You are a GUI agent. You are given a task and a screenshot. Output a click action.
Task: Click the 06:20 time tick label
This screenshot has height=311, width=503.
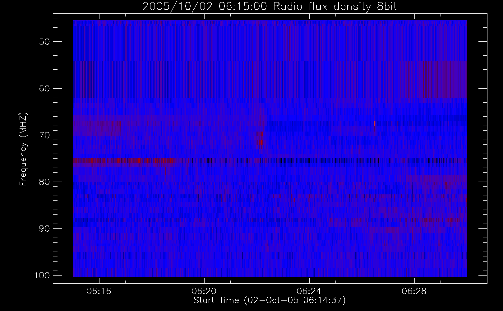204,291
